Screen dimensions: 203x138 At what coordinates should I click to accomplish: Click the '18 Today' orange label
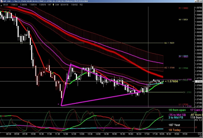click(x=174, y=130)
